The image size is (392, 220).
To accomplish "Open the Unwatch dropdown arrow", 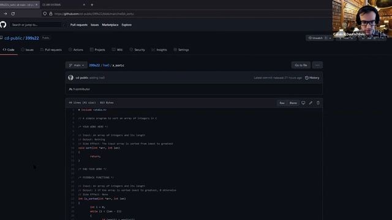I will click(x=330, y=38).
